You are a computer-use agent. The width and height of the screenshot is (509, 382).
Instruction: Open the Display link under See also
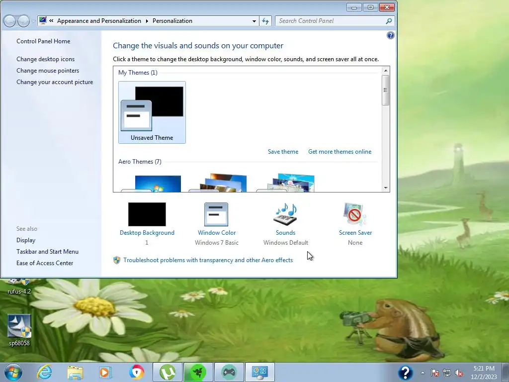tap(26, 240)
